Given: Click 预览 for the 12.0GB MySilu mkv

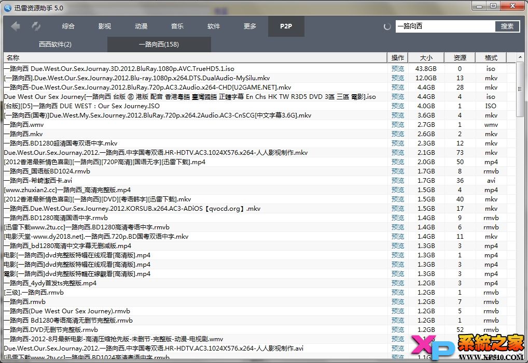Looking at the screenshot, I should [x=398, y=78].
